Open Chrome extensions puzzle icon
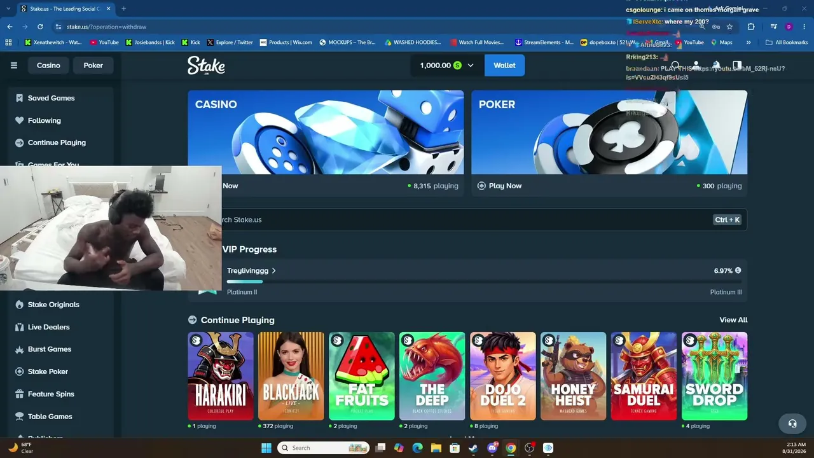 [751, 27]
